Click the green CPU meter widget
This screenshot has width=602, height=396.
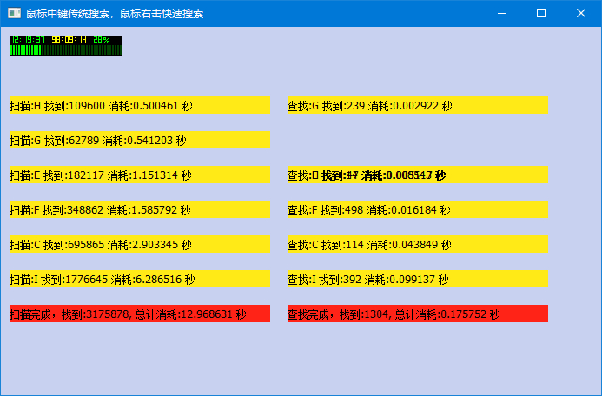click(x=66, y=46)
